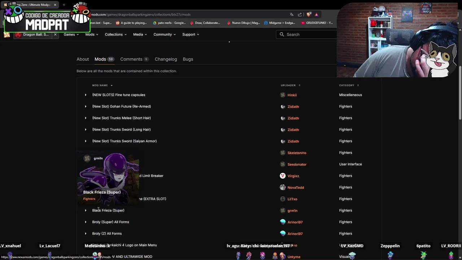Go to the Bugs tab
The image size is (462, 260).
[x=188, y=59]
